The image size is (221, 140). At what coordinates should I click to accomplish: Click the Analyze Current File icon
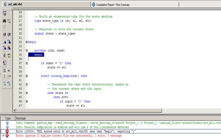pyautogui.click(x=4, y=63)
